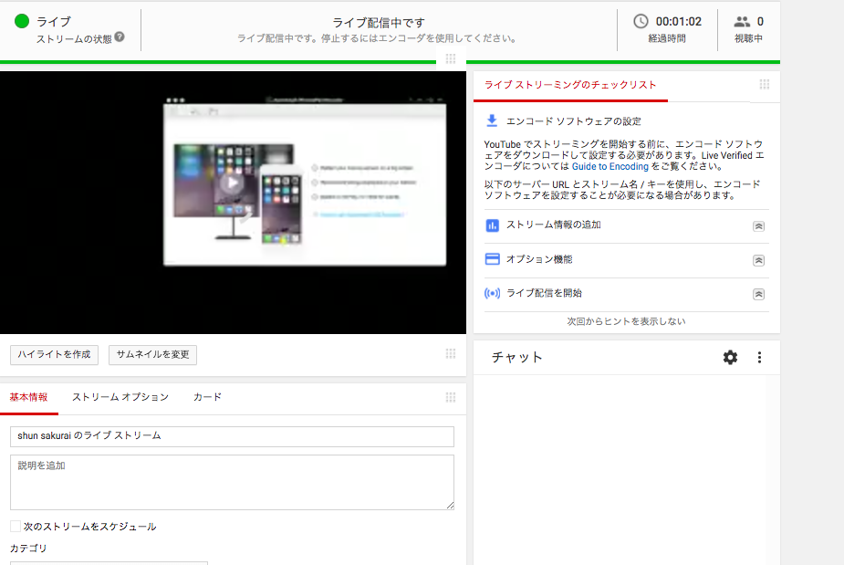Collapse the ライブ配信を開始 checklist item
Viewport: 844px width, 565px height.
point(759,295)
